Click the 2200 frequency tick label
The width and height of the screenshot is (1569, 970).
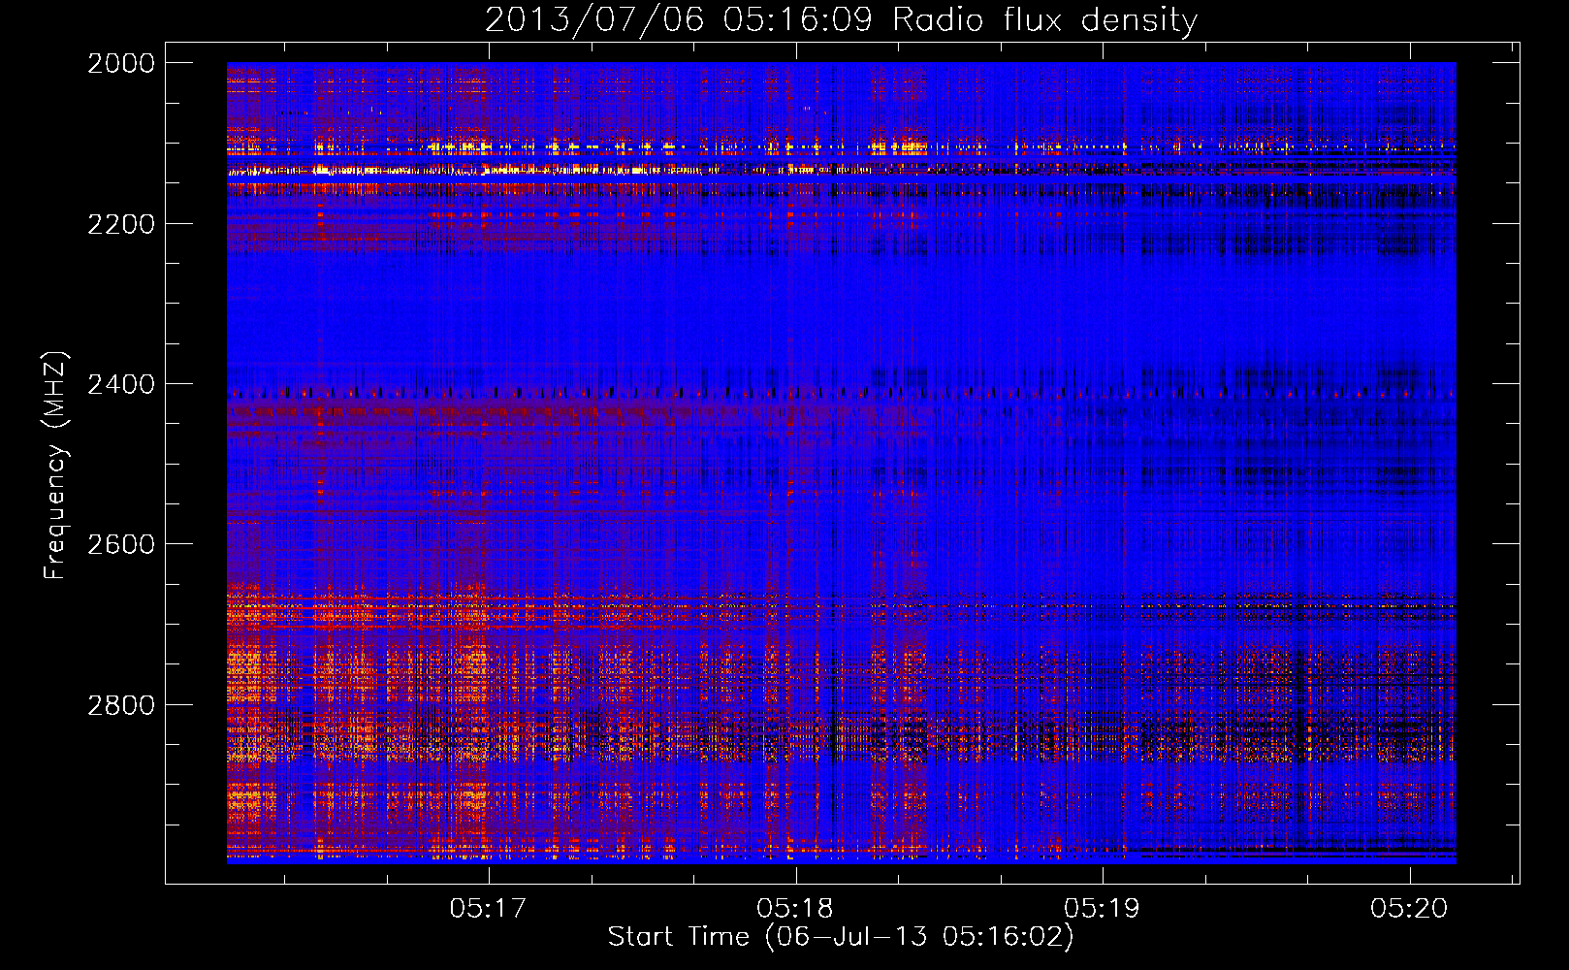pos(121,224)
